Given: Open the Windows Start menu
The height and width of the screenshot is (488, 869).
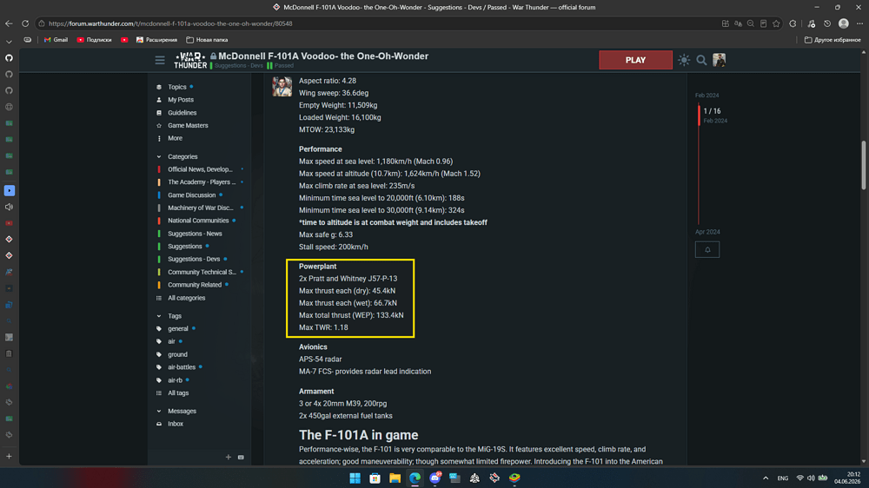Looking at the screenshot, I should click(x=355, y=478).
